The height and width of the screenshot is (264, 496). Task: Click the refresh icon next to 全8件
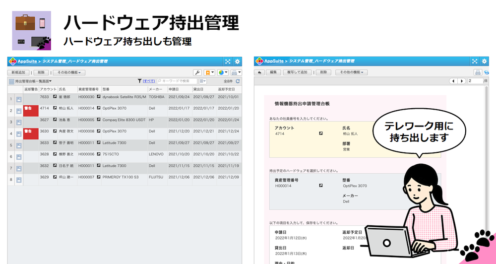238,81
